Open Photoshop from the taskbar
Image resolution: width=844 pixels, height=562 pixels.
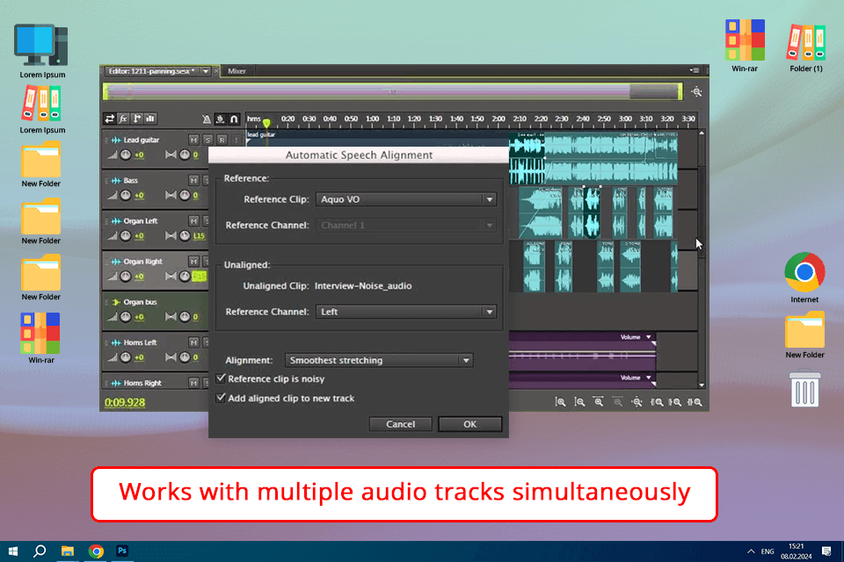[122, 551]
